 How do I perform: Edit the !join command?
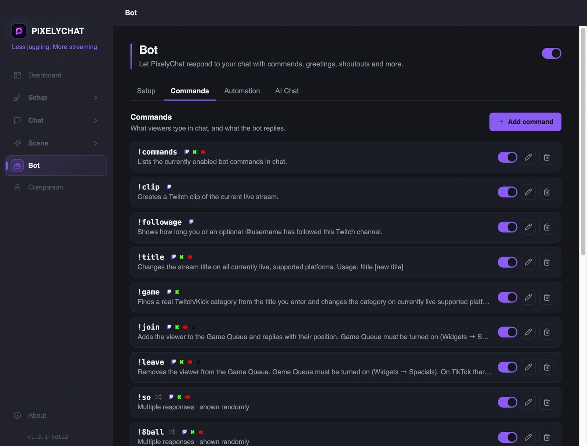(x=528, y=332)
